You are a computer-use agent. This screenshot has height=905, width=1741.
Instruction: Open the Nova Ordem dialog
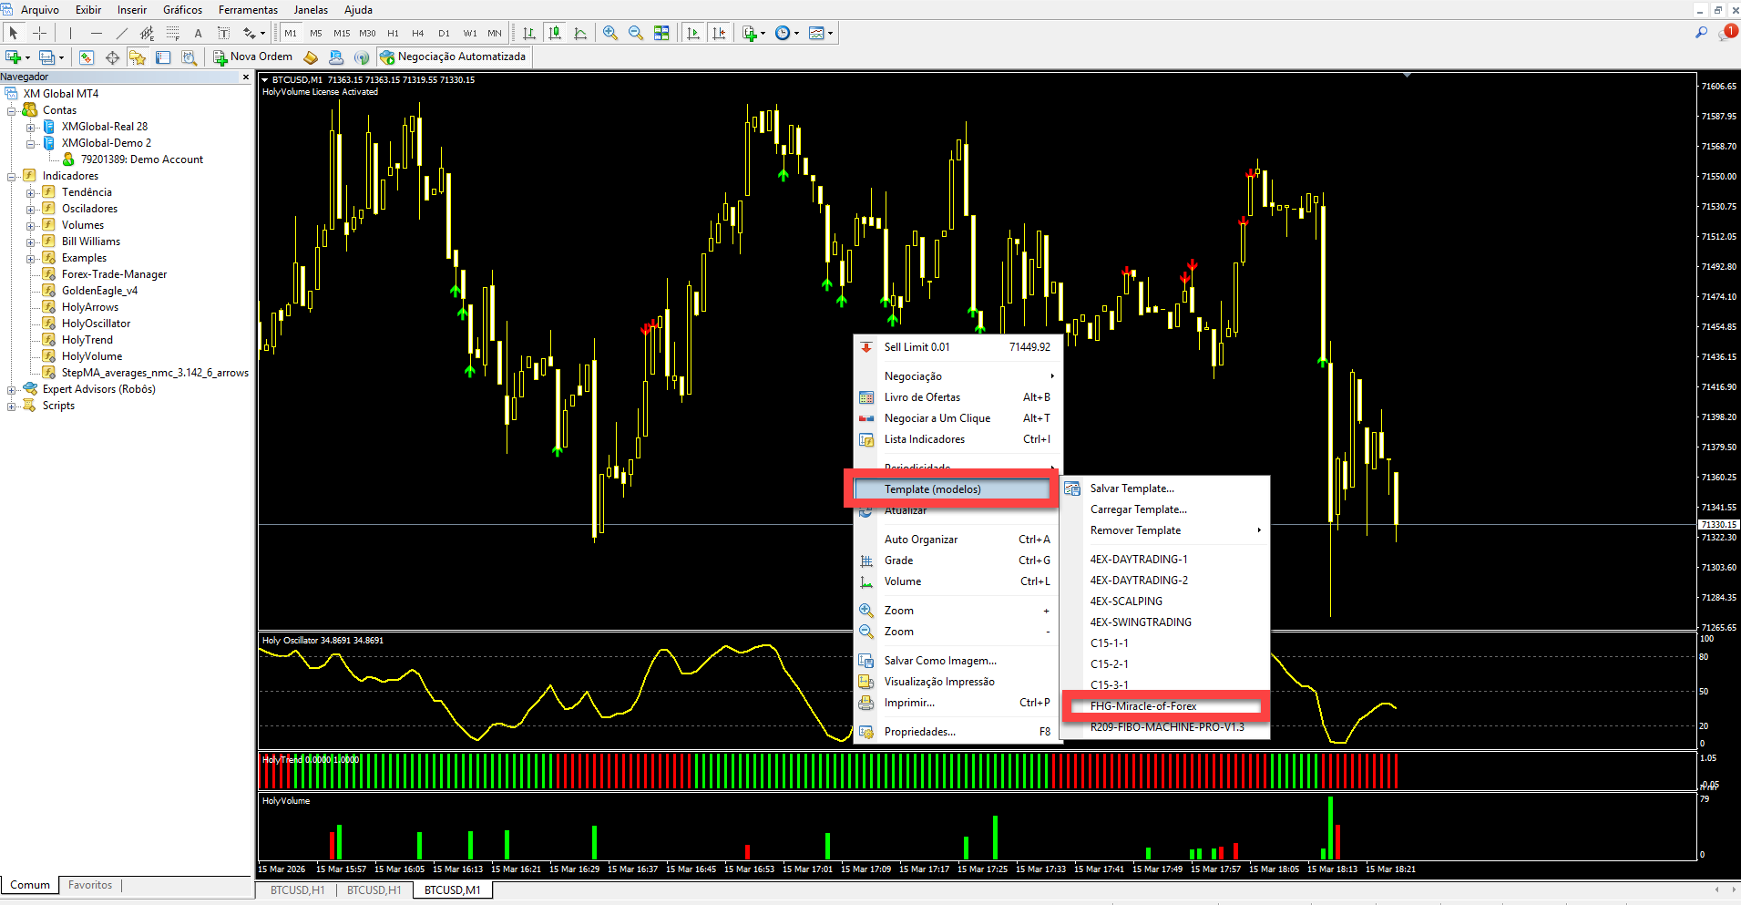(x=252, y=57)
